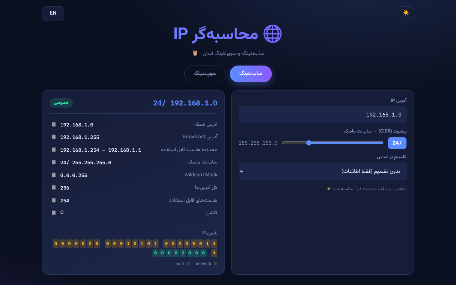Copy the usable hosts 254 value
This screenshot has width=456, height=285.
click(x=54, y=200)
